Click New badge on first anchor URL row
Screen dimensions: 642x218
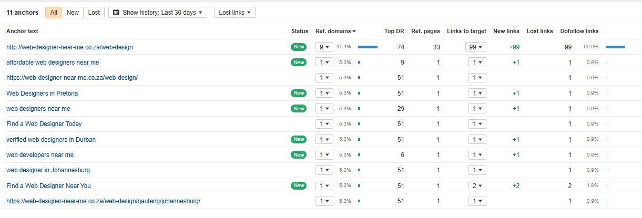tap(299, 47)
